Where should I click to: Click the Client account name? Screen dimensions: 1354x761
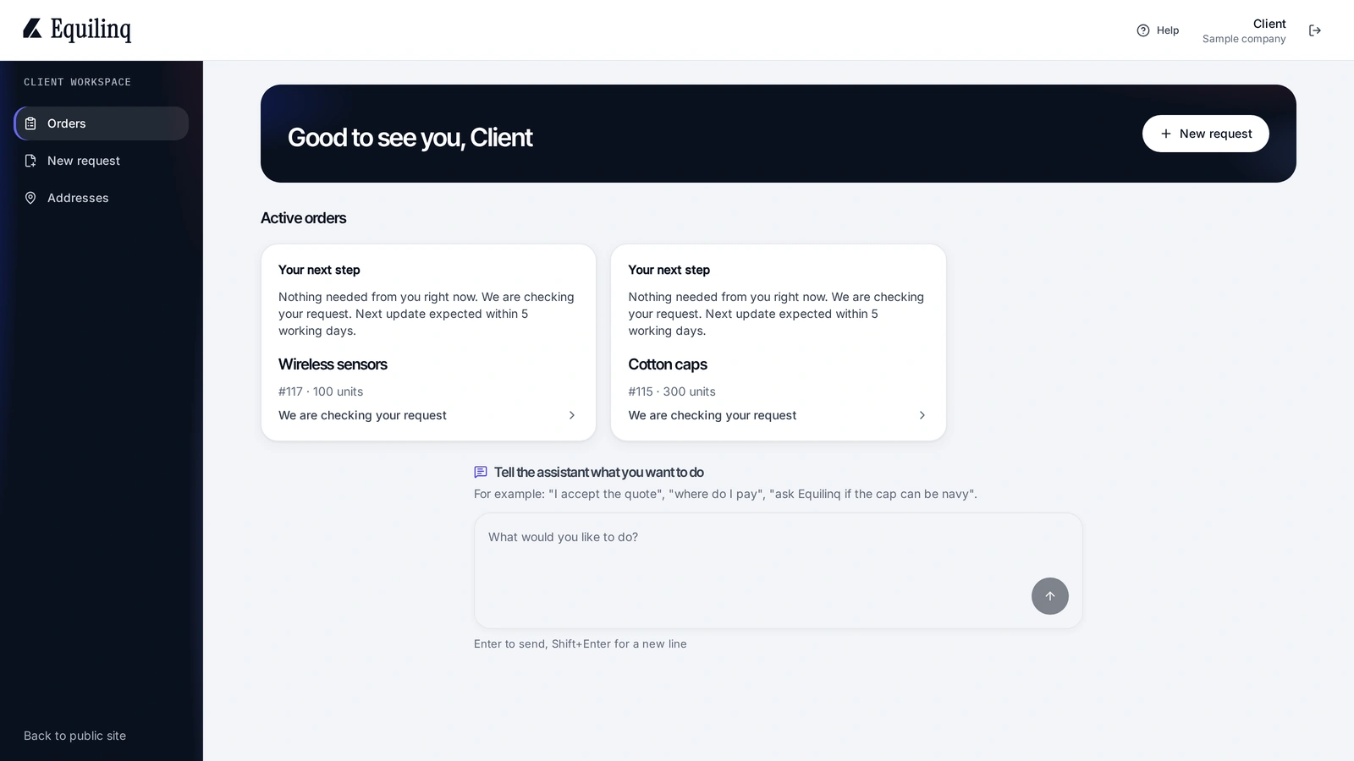click(x=1269, y=24)
